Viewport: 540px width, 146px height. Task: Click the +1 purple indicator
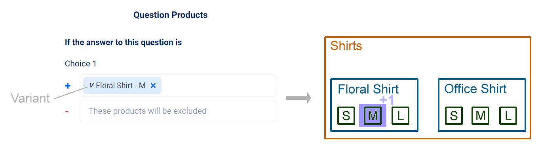coord(387,100)
